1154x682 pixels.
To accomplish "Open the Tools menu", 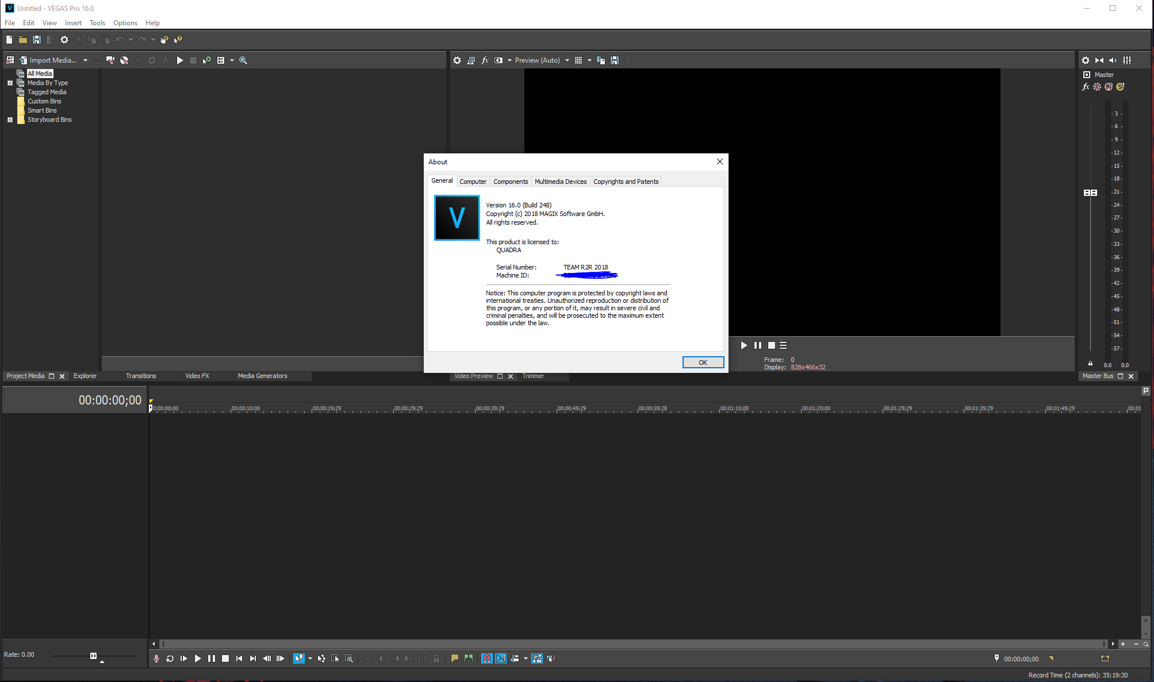I will point(97,23).
